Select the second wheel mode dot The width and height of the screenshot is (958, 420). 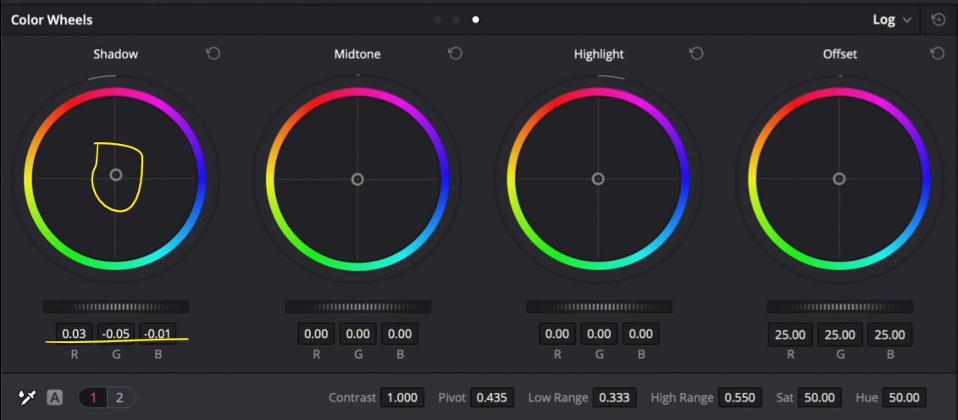[x=457, y=19]
